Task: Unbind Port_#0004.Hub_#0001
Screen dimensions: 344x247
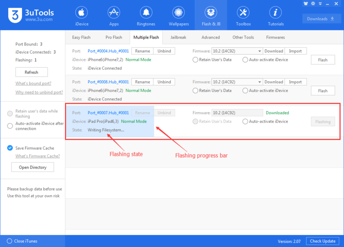Action: click(164, 51)
